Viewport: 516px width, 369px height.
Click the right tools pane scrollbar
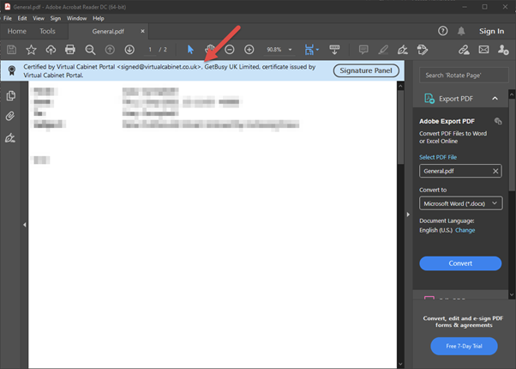512,144
